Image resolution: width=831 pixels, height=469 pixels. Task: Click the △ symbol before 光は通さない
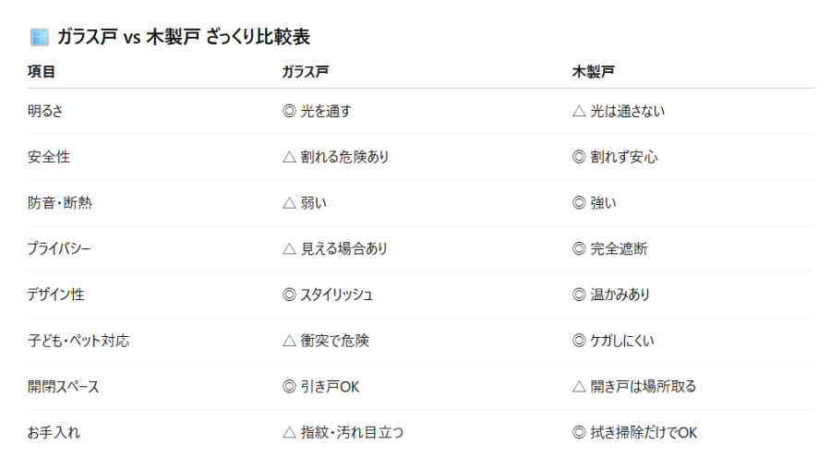pos(579,111)
